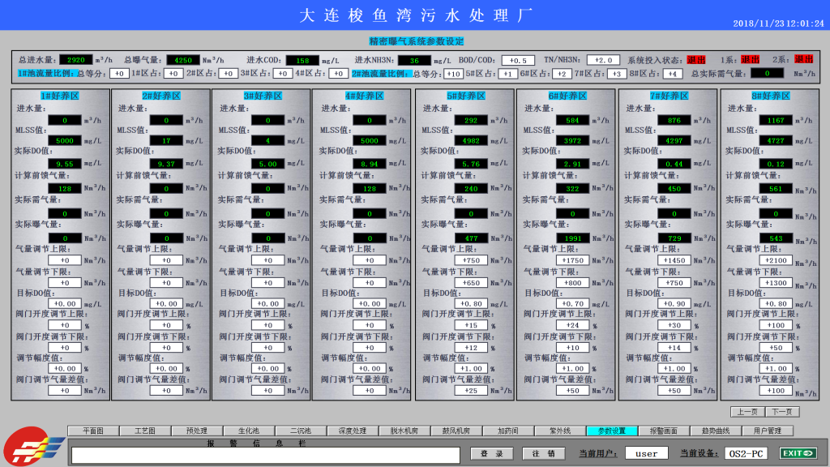Click 5#好氧区 阀门调节气量差值 field (+25)

471,391
